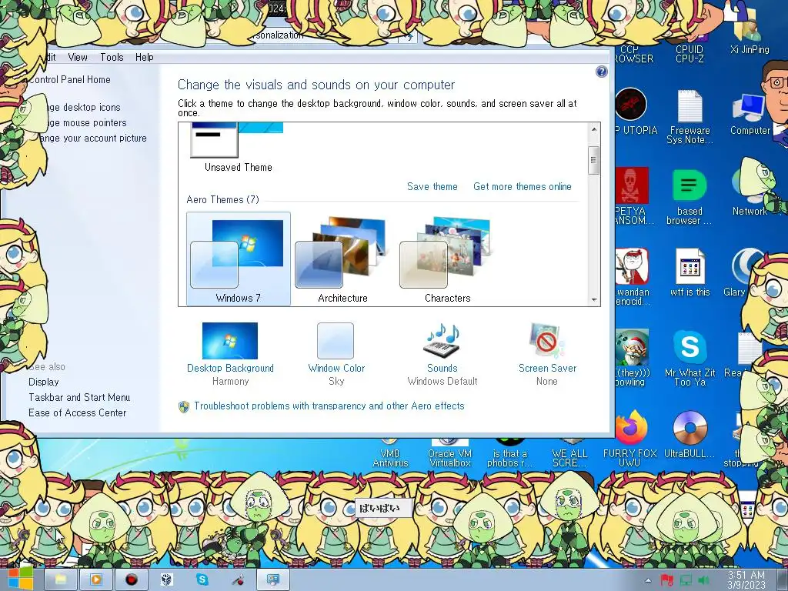Open Change your account picture link
Screen dimensions: 788x591
(x=92, y=139)
